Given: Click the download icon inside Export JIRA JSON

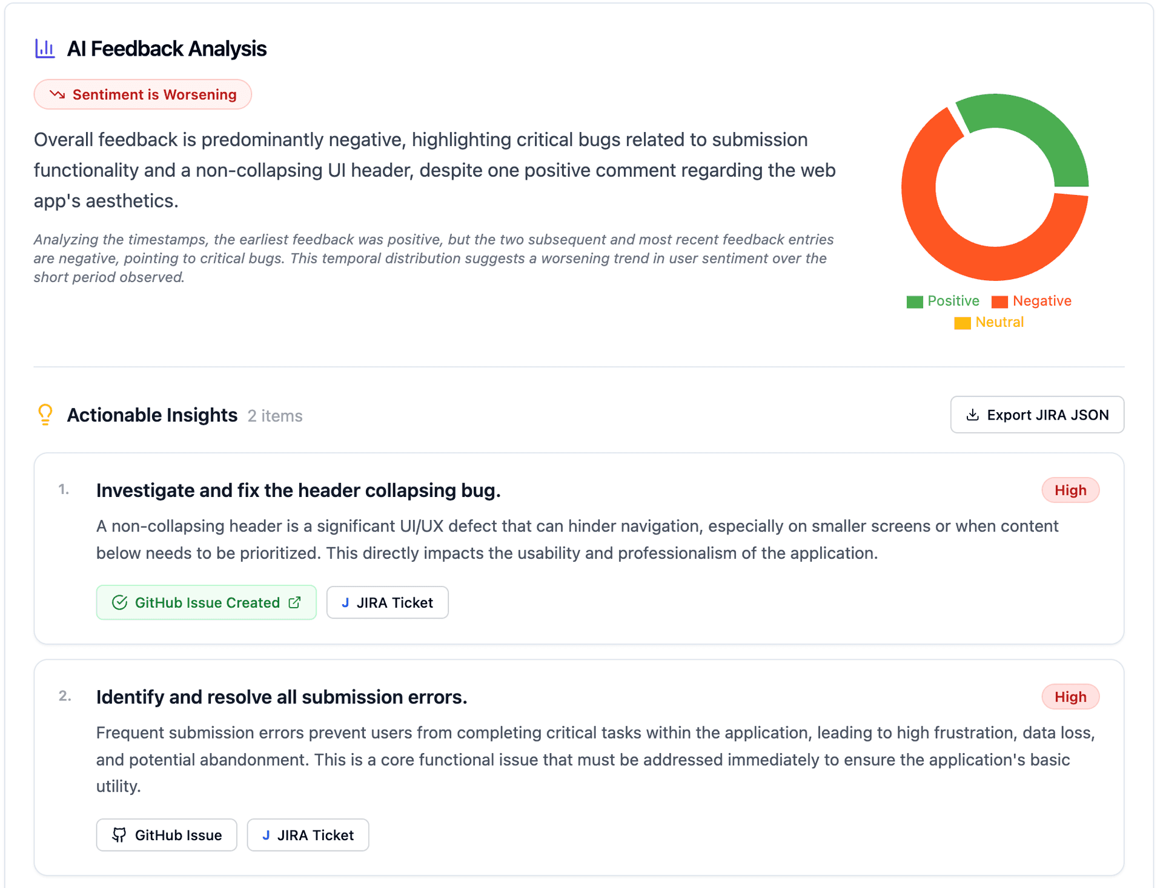Looking at the screenshot, I should coord(973,415).
